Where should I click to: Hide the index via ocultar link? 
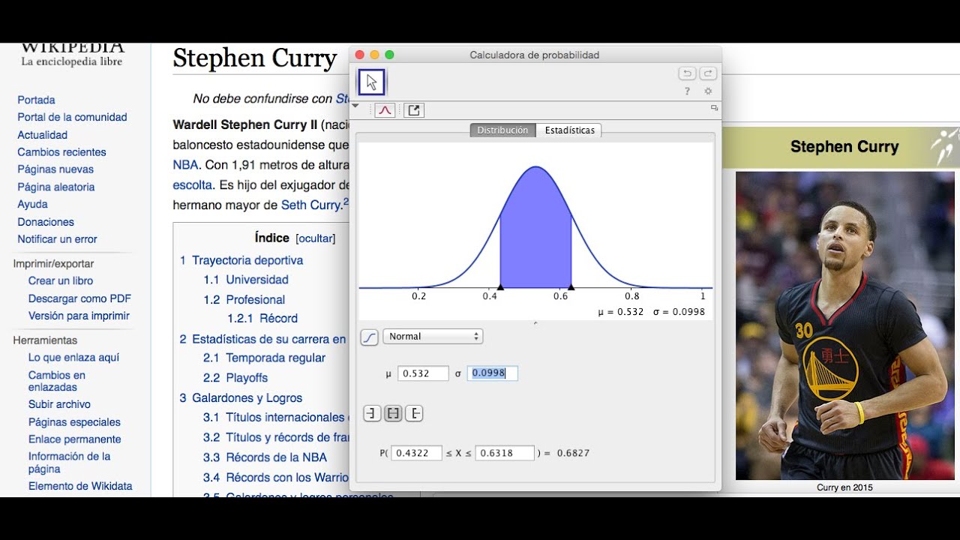click(x=316, y=238)
